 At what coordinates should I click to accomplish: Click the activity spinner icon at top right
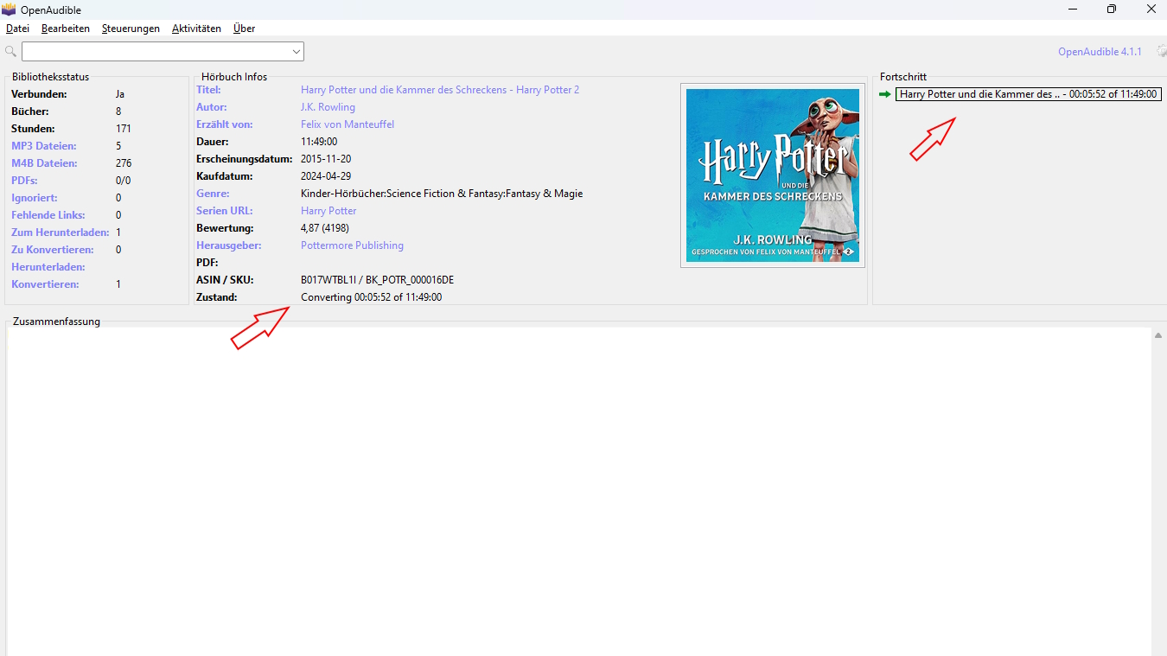point(1160,52)
